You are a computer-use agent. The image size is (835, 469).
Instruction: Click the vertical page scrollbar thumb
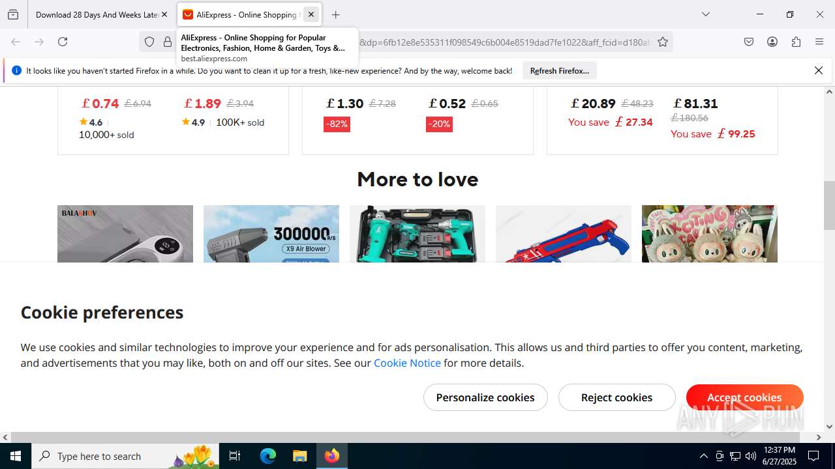point(829,205)
